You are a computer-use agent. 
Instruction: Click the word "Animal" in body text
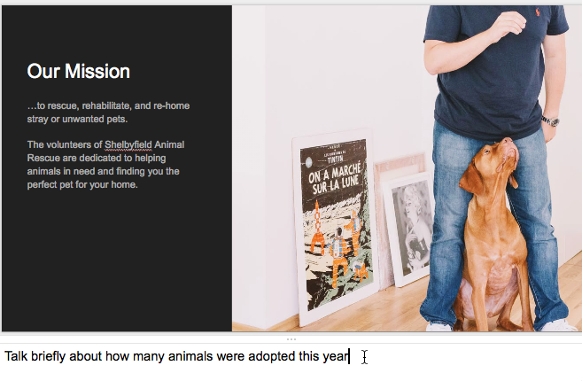pos(169,144)
